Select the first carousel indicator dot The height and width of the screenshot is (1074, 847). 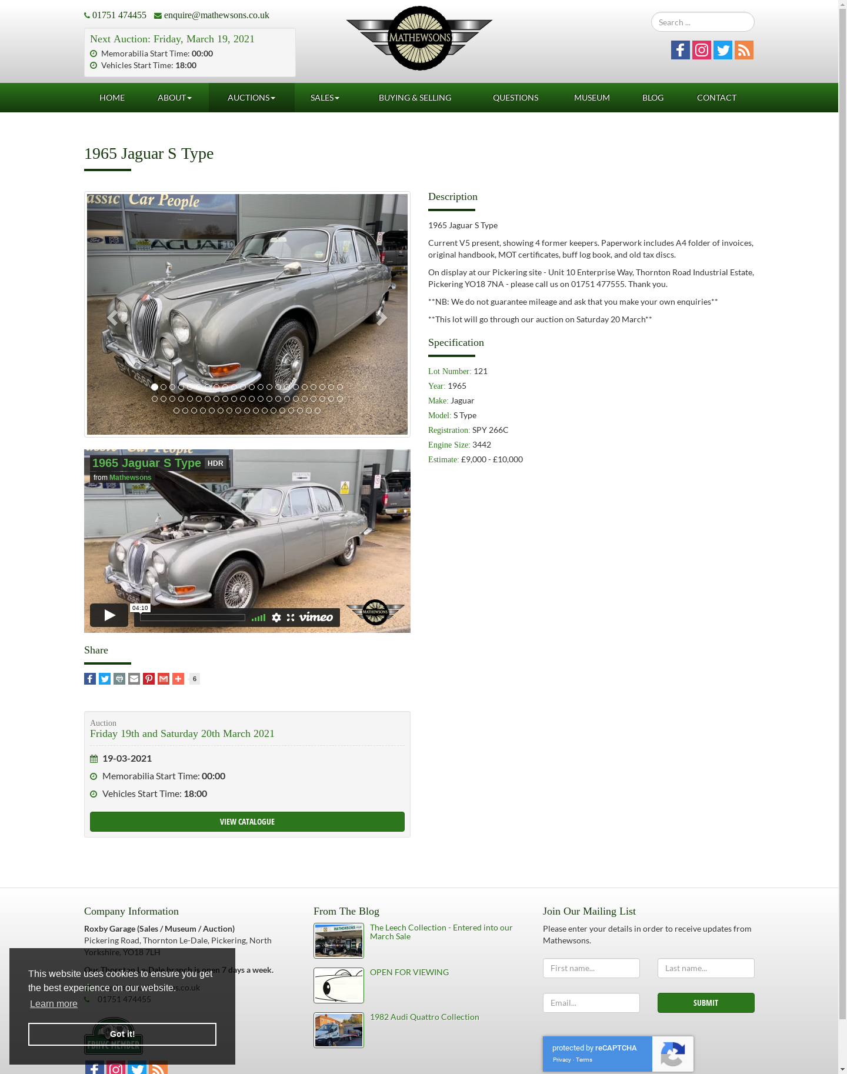pos(155,387)
